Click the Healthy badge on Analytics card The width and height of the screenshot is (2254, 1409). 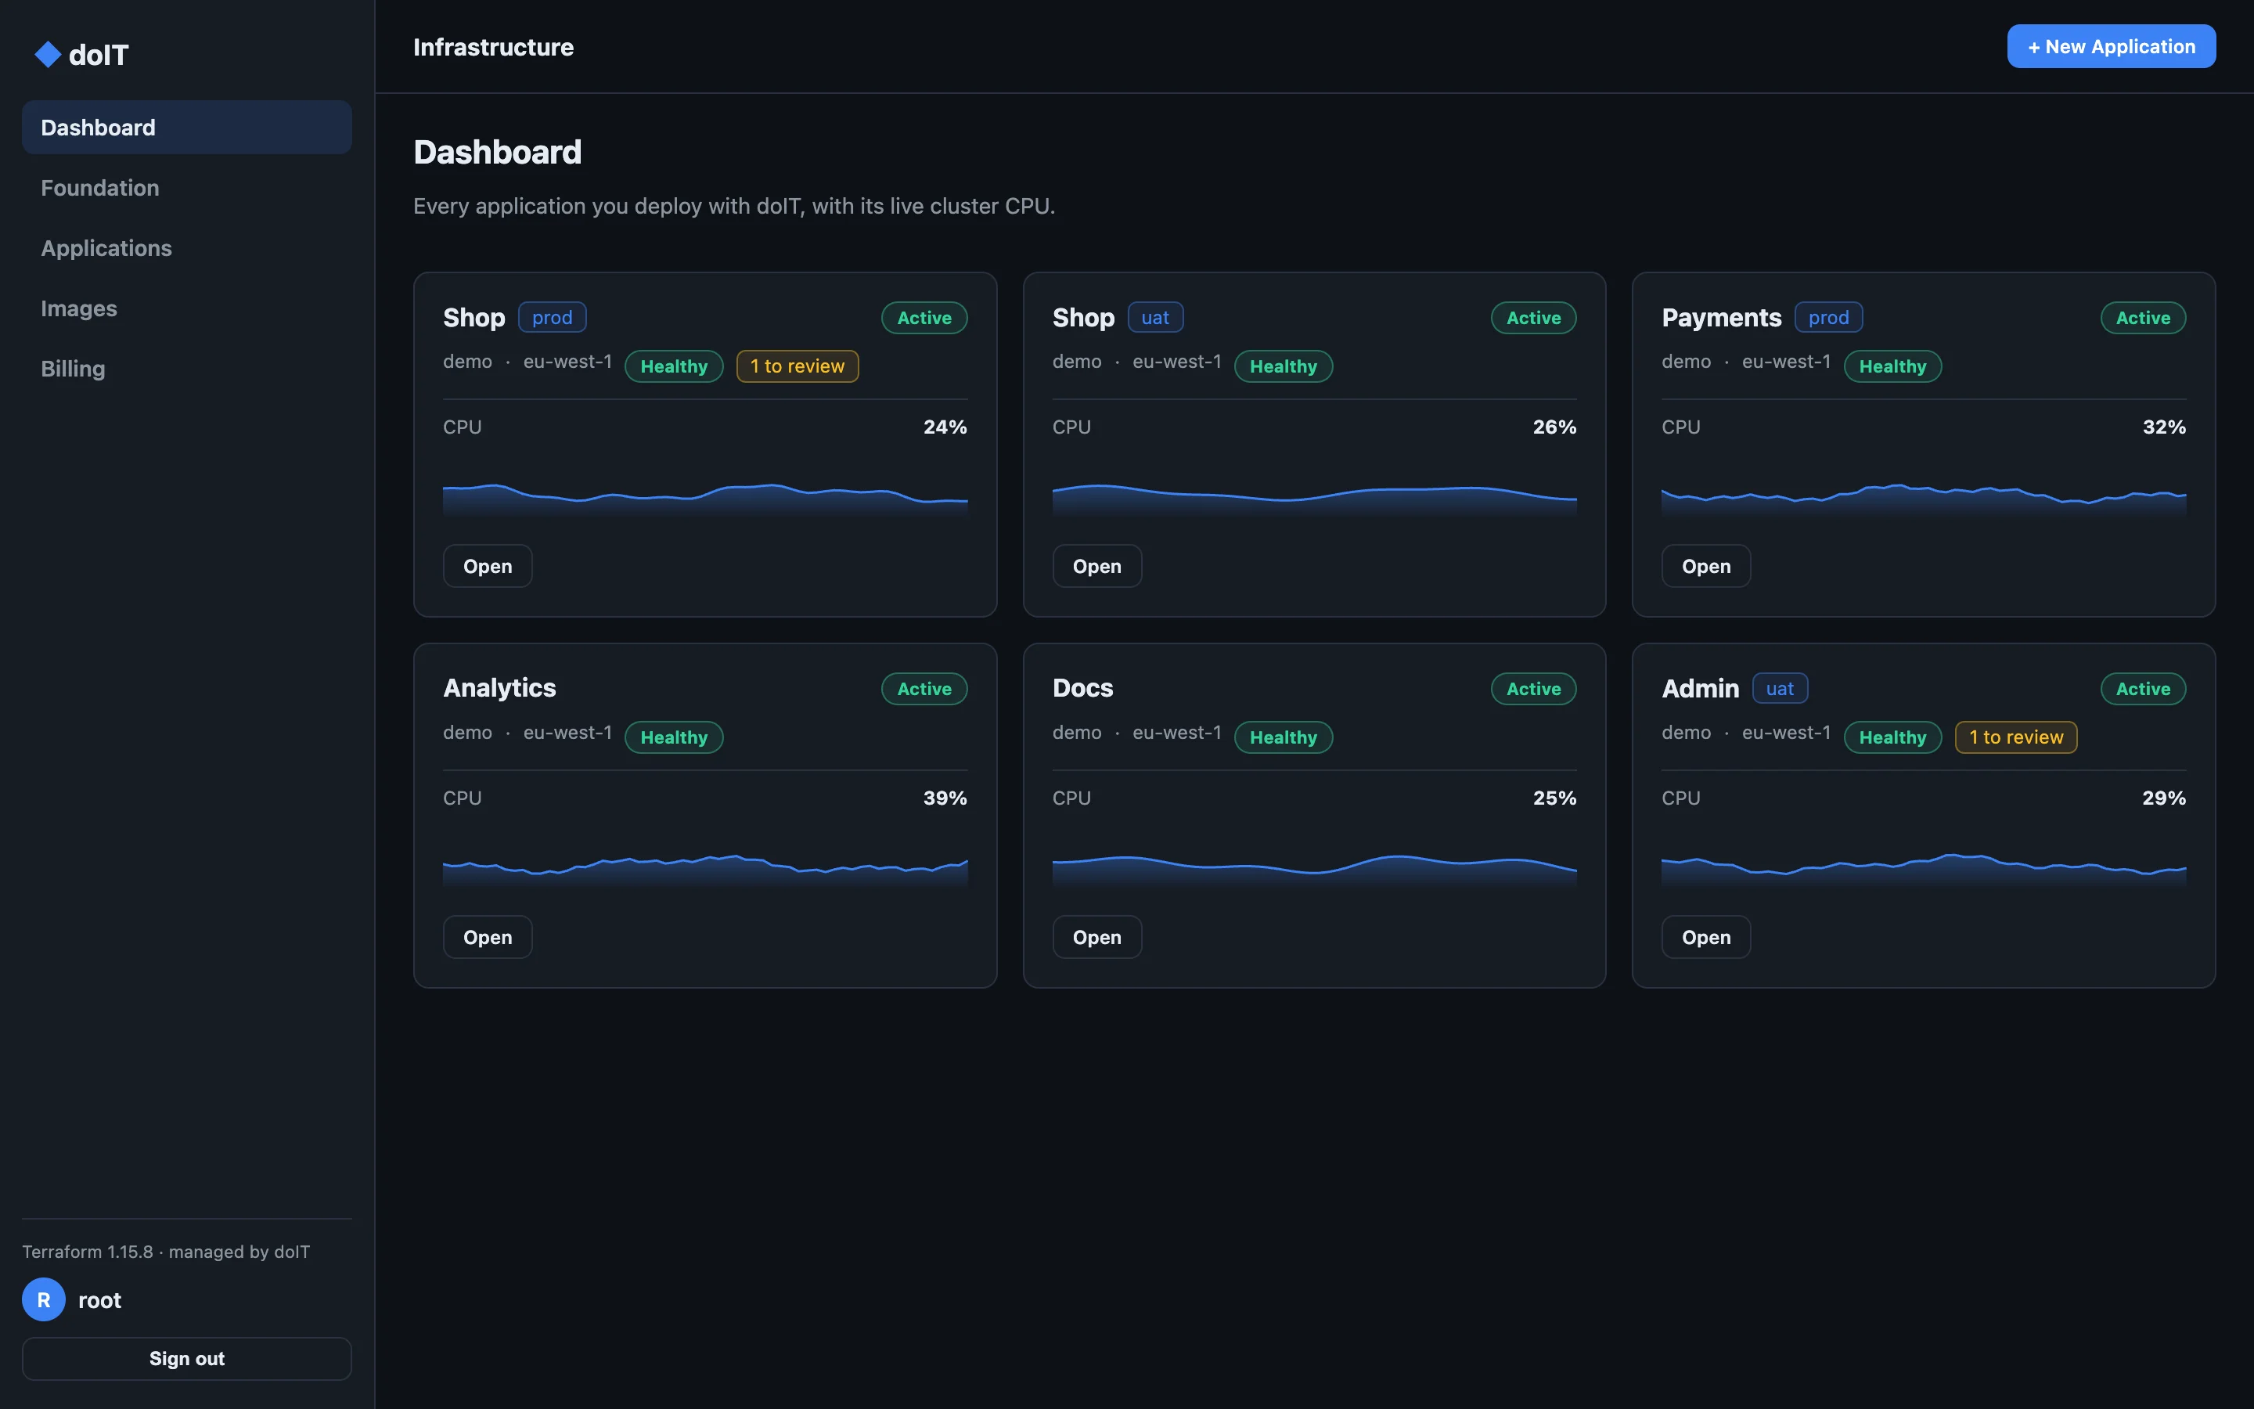pyautogui.click(x=673, y=737)
